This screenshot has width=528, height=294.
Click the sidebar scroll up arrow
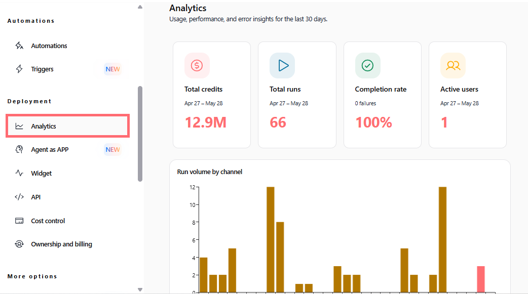140,7
